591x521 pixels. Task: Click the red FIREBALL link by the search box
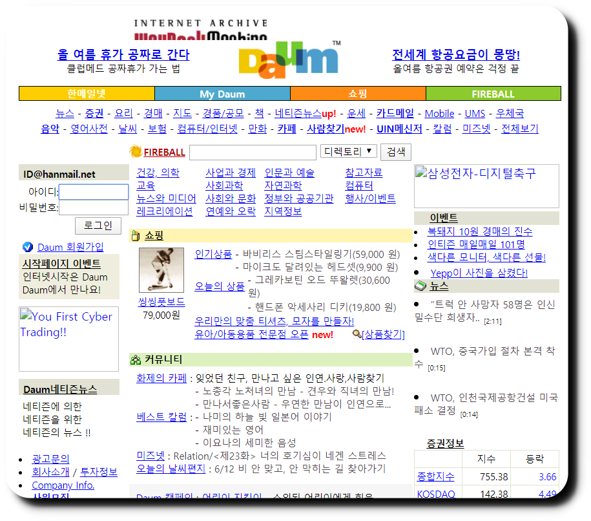coord(164,153)
